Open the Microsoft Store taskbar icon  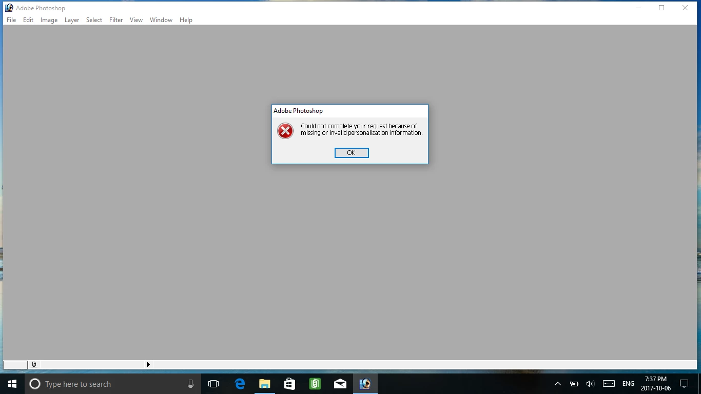289,384
